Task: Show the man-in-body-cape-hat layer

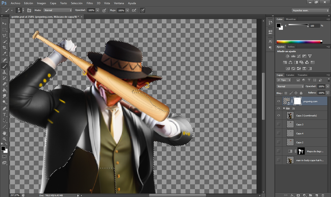Action: coord(279,160)
